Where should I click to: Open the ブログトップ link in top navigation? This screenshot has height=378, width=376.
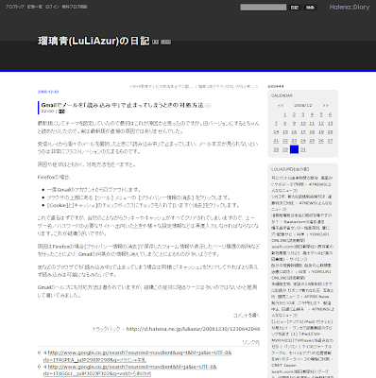14,7
